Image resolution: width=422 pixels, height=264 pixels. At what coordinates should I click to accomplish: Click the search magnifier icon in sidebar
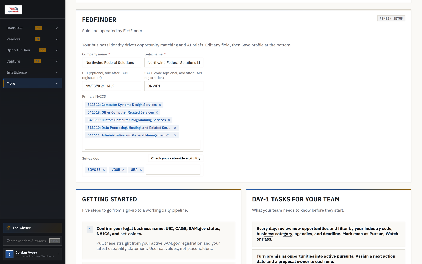[8, 241]
